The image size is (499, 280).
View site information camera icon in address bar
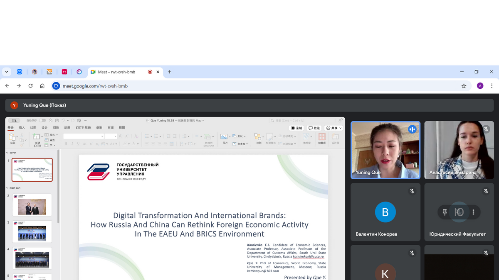point(56,86)
